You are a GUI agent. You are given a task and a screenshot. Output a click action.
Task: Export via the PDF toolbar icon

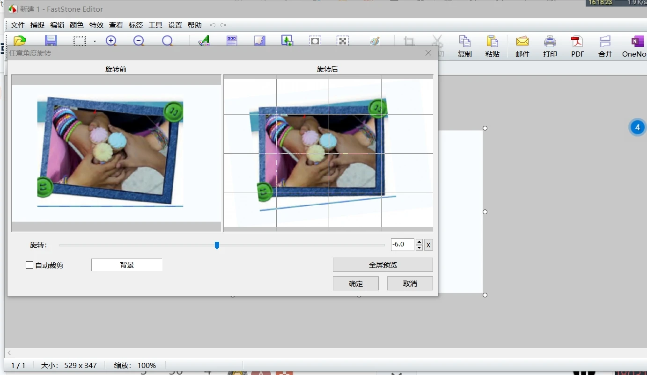(x=577, y=46)
